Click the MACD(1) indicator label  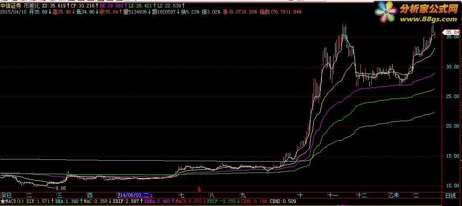(14, 202)
